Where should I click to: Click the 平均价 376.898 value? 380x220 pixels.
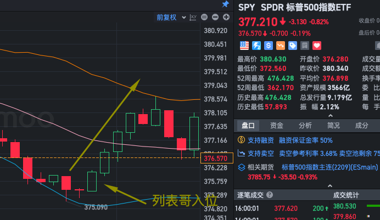(336, 78)
